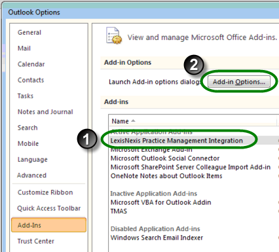Choose the Search options category
The width and height of the screenshot is (279, 252).
point(28,128)
